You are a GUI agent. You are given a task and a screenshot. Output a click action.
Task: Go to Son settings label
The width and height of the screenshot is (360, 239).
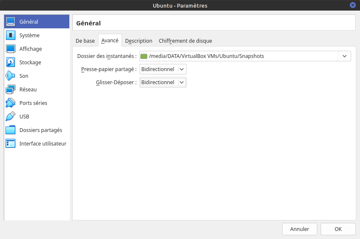point(24,76)
